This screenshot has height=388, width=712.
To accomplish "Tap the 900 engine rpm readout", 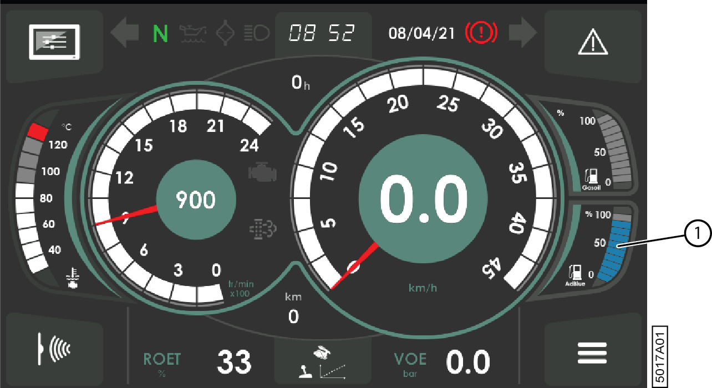I will [196, 199].
